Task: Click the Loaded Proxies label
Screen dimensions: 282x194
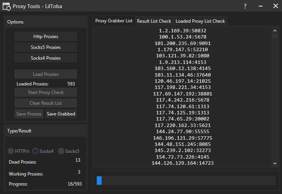Action: (32, 84)
